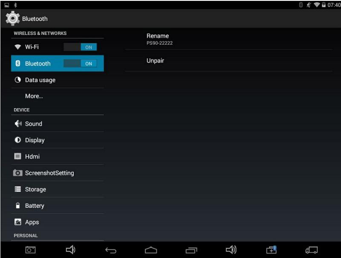Click the muted sound status icon

pos(309,5)
